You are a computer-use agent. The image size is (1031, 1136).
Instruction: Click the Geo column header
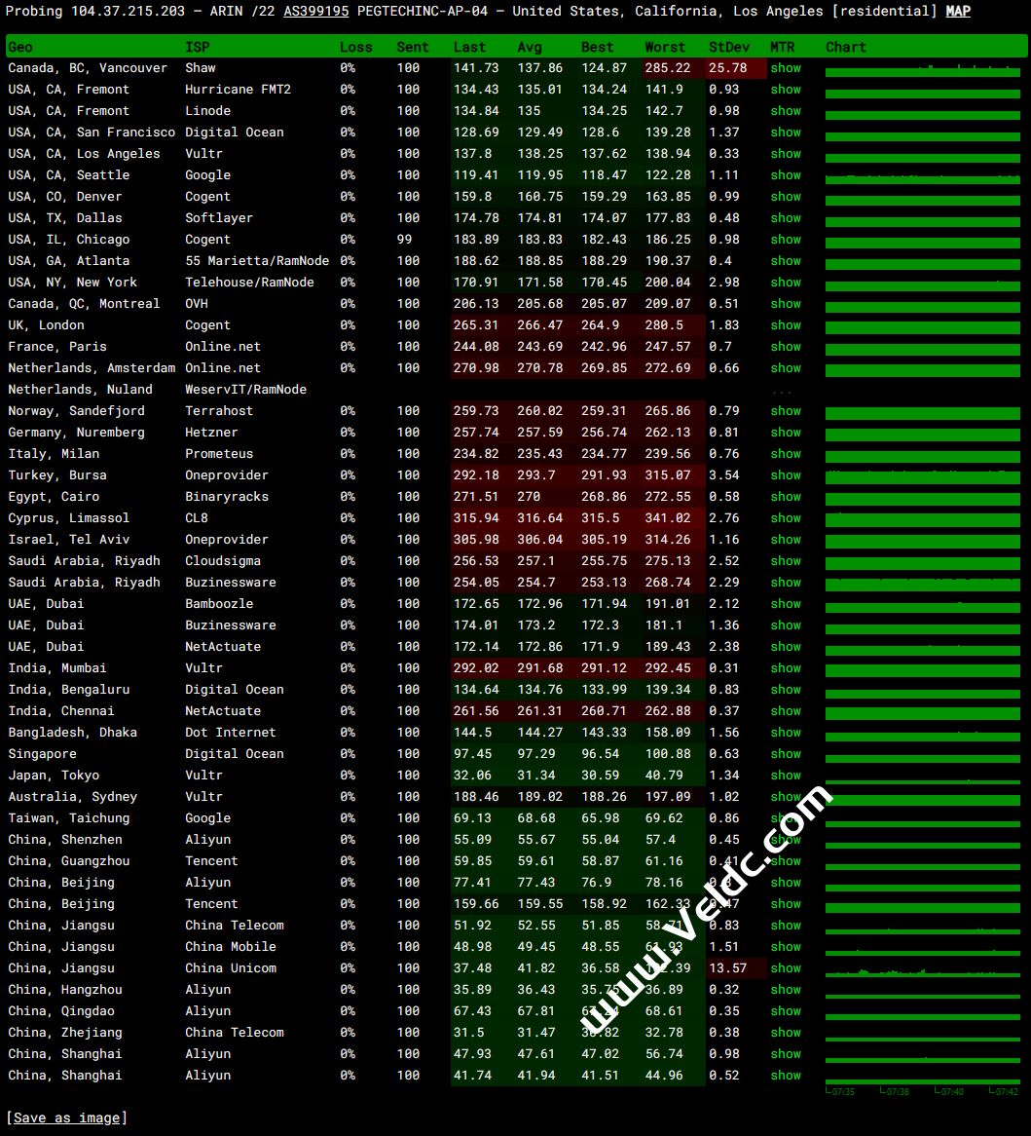coord(20,47)
